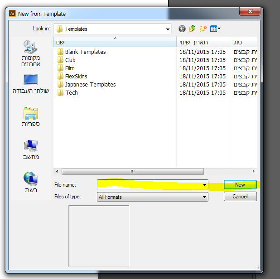The image size is (280, 279).
Task: Click the Japanese Templates folder name
Action: click(x=90, y=84)
